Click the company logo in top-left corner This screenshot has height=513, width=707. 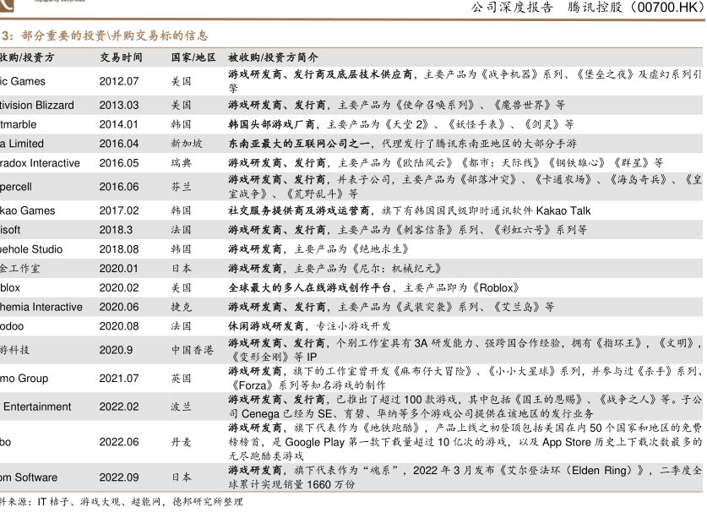(x=10, y=7)
